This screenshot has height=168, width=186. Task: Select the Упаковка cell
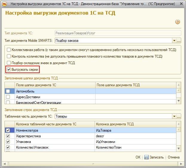coord(55,142)
